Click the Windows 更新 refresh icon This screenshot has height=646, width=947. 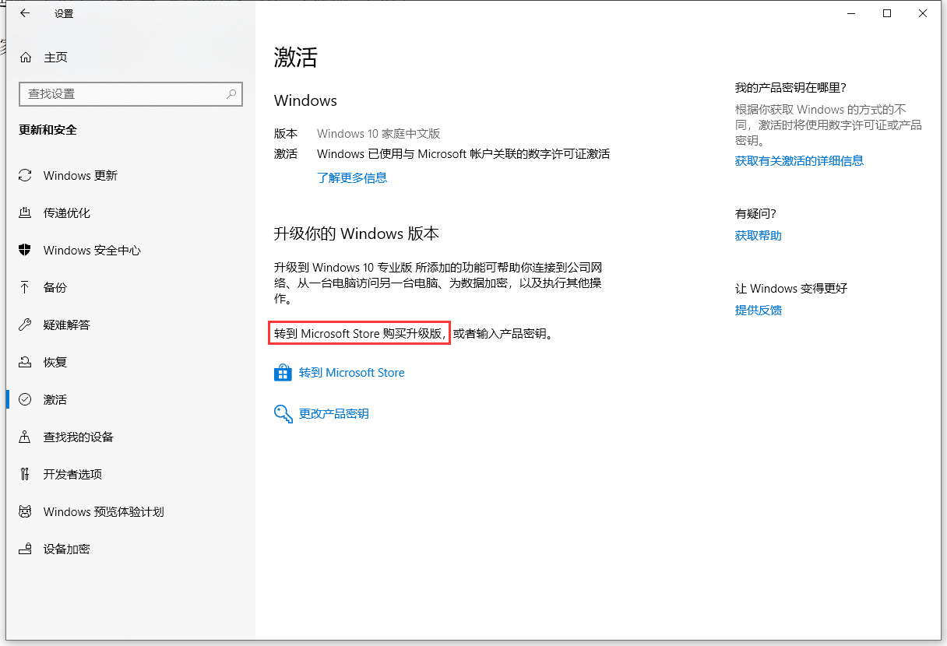26,176
